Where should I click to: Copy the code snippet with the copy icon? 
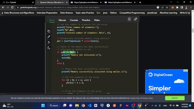49,31
